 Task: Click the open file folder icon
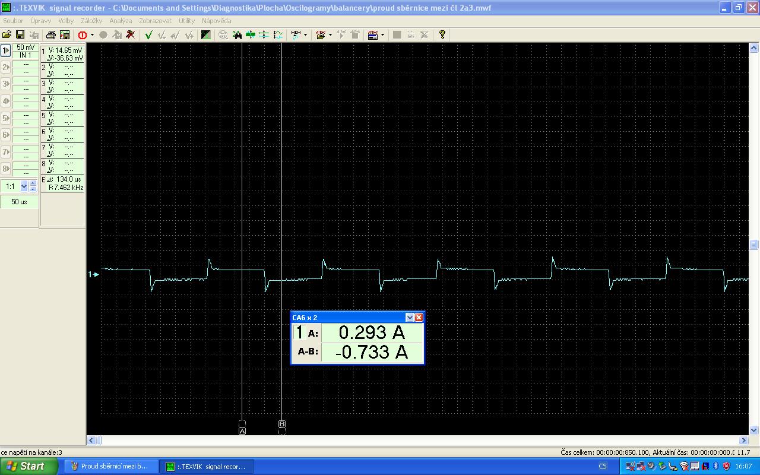[7, 35]
